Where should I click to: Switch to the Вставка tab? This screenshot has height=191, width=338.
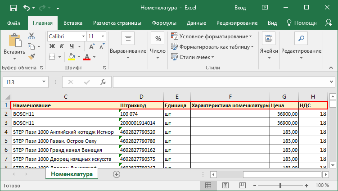[72, 23]
